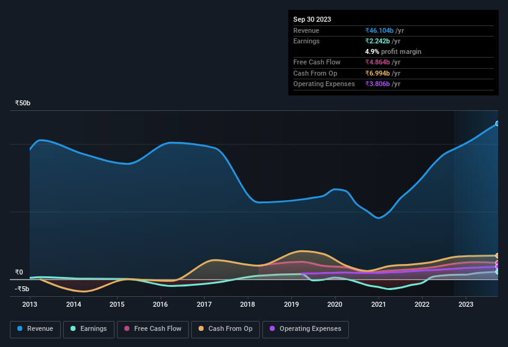Click the ₹4.864b free cash flow value
Image resolution: width=508 pixels, height=347 pixels.
[377, 62]
